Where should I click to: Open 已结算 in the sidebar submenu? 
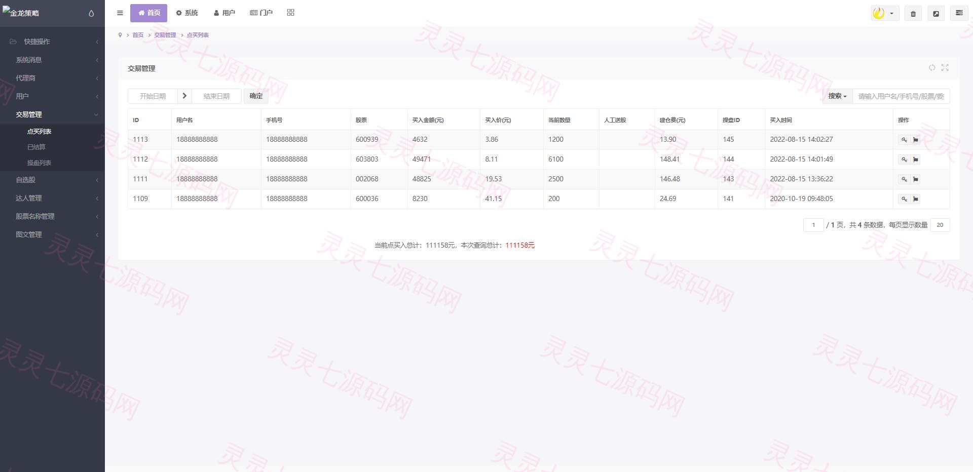pyautogui.click(x=36, y=147)
